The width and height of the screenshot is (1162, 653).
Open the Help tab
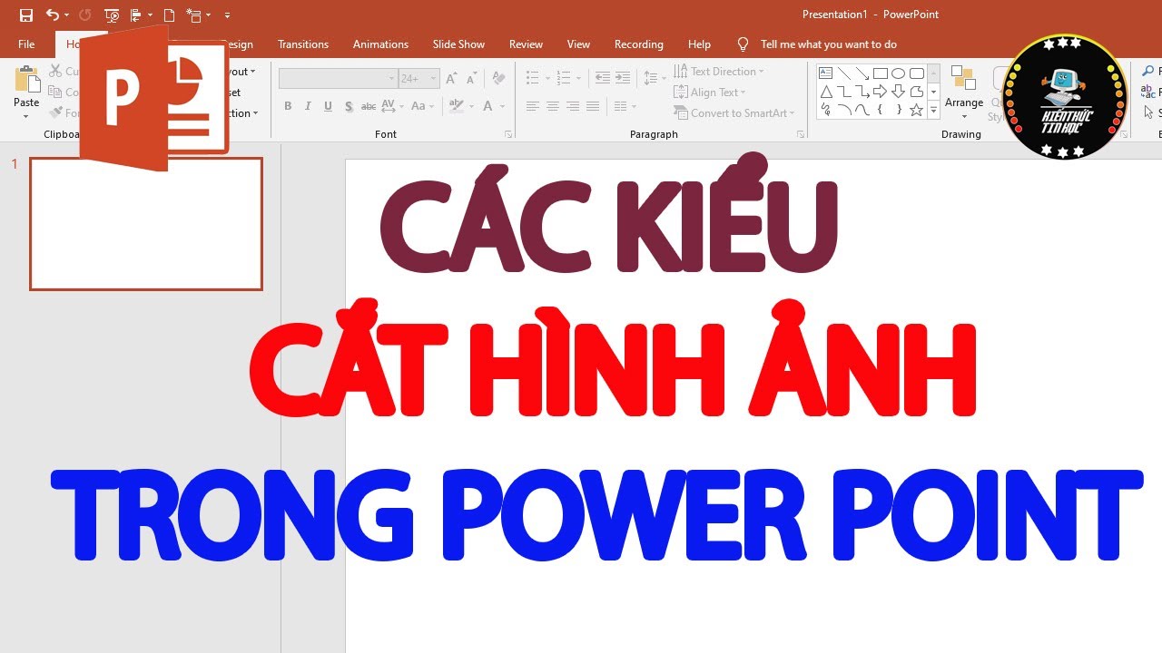tap(699, 44)
